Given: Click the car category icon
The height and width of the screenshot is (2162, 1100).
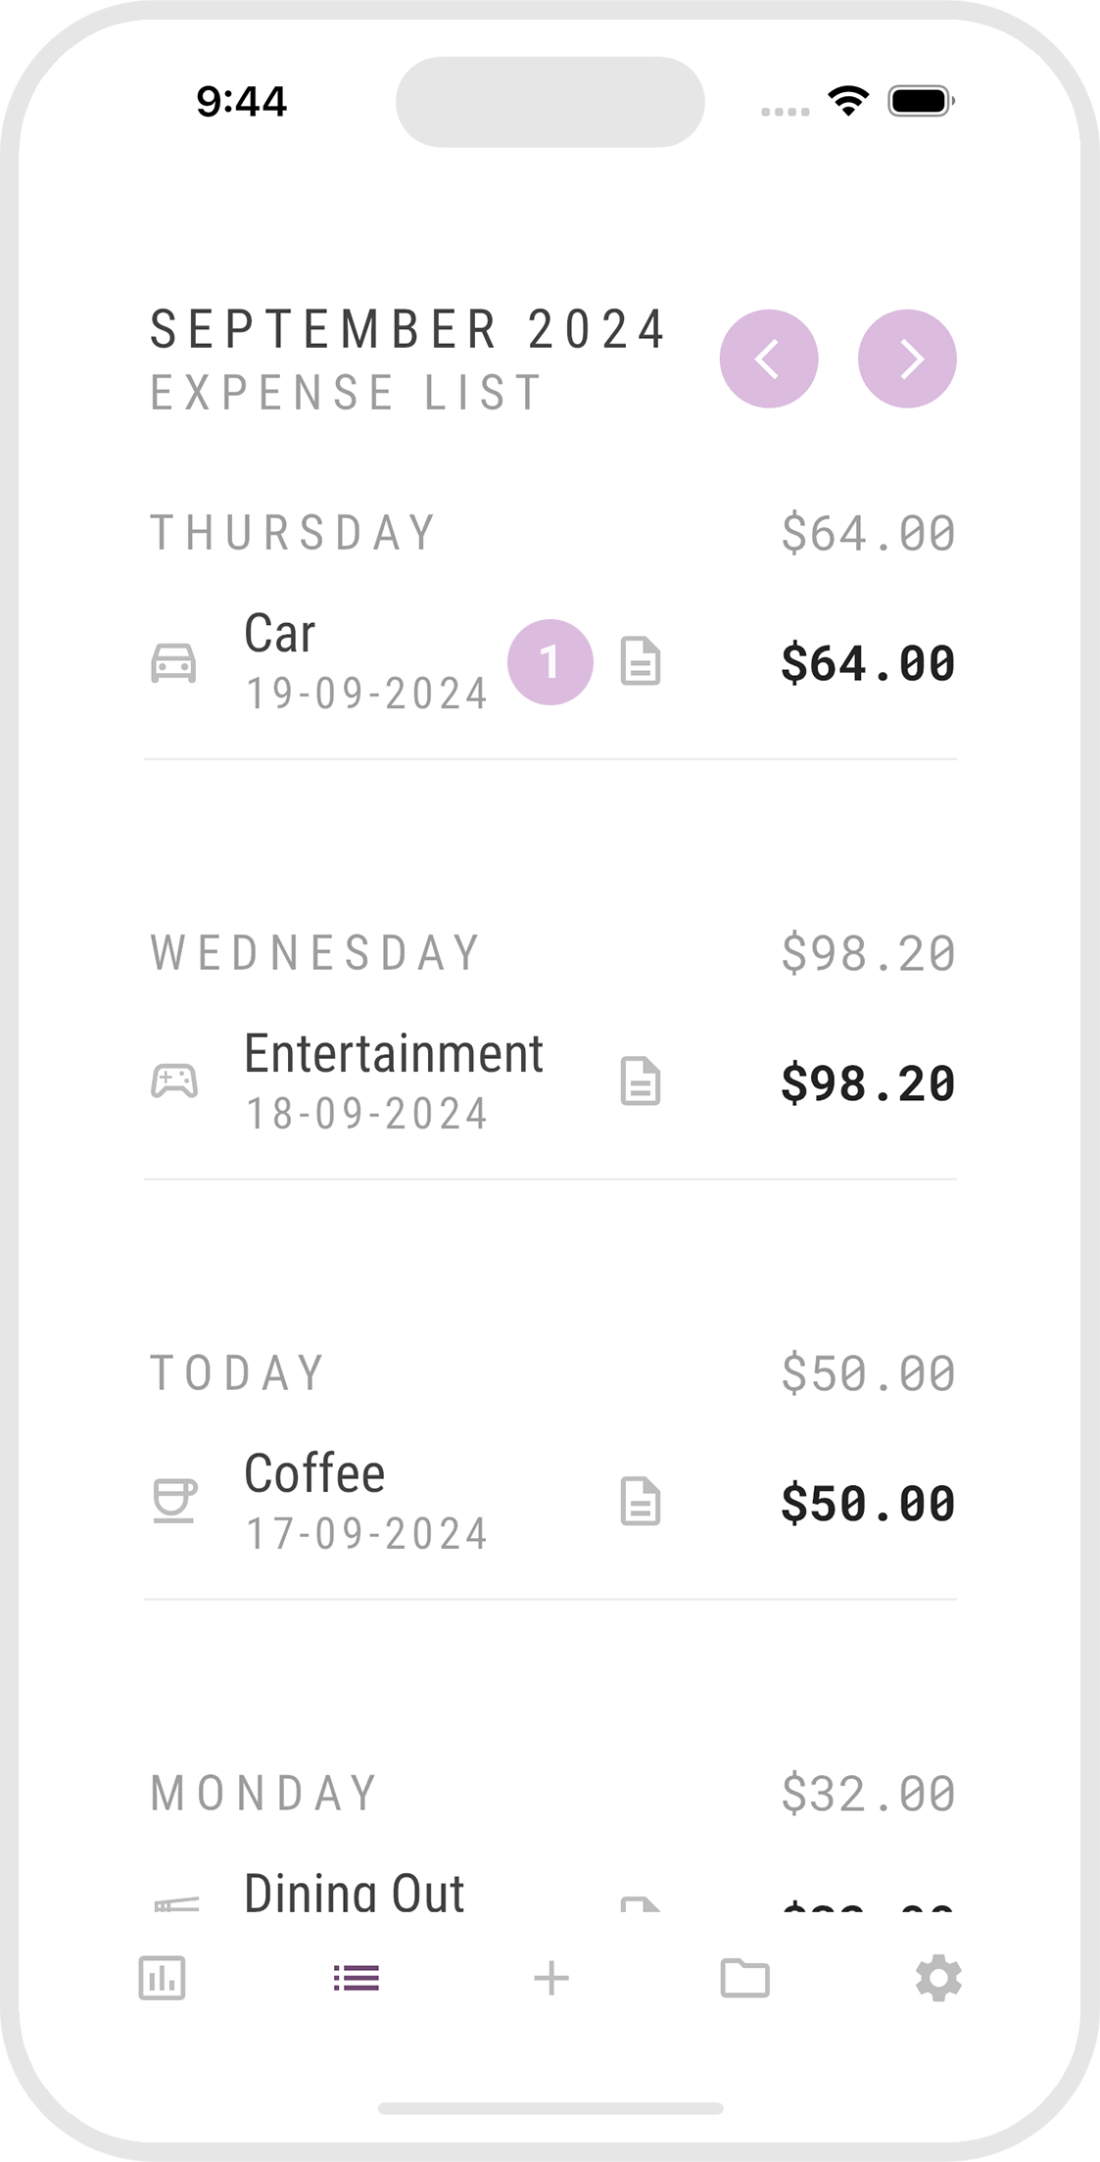Looking at the screenshot, I should coord(173,663).
